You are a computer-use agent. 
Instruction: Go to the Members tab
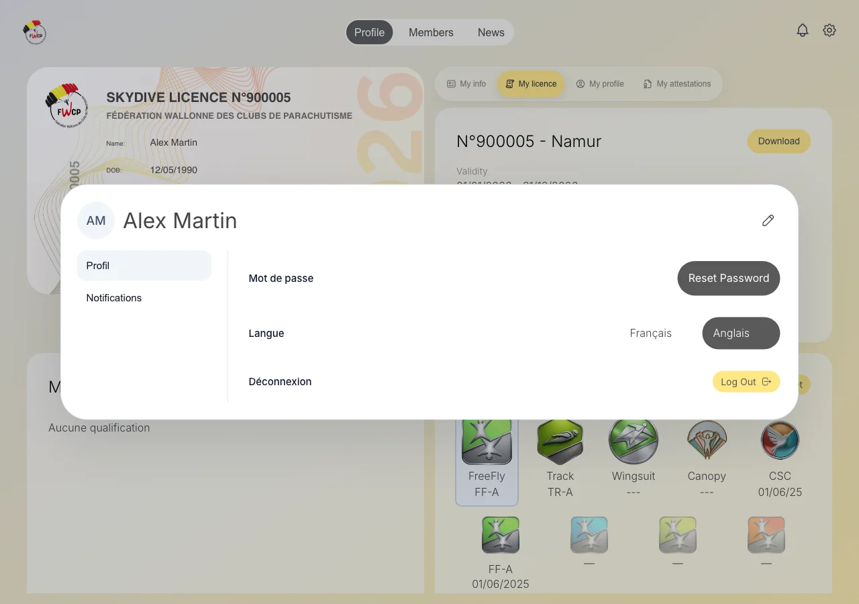(431, 32)
